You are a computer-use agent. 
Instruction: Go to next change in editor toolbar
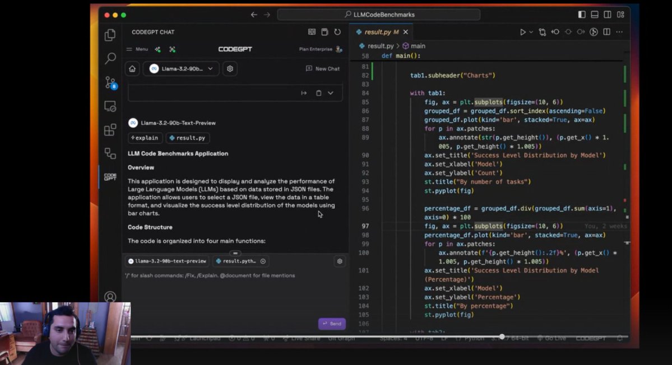pyautogui.click(x=581, y=32)
